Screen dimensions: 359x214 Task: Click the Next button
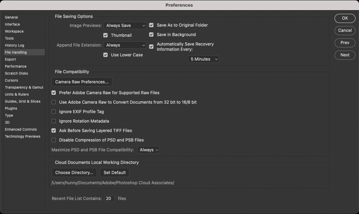[x=345, y=55]
